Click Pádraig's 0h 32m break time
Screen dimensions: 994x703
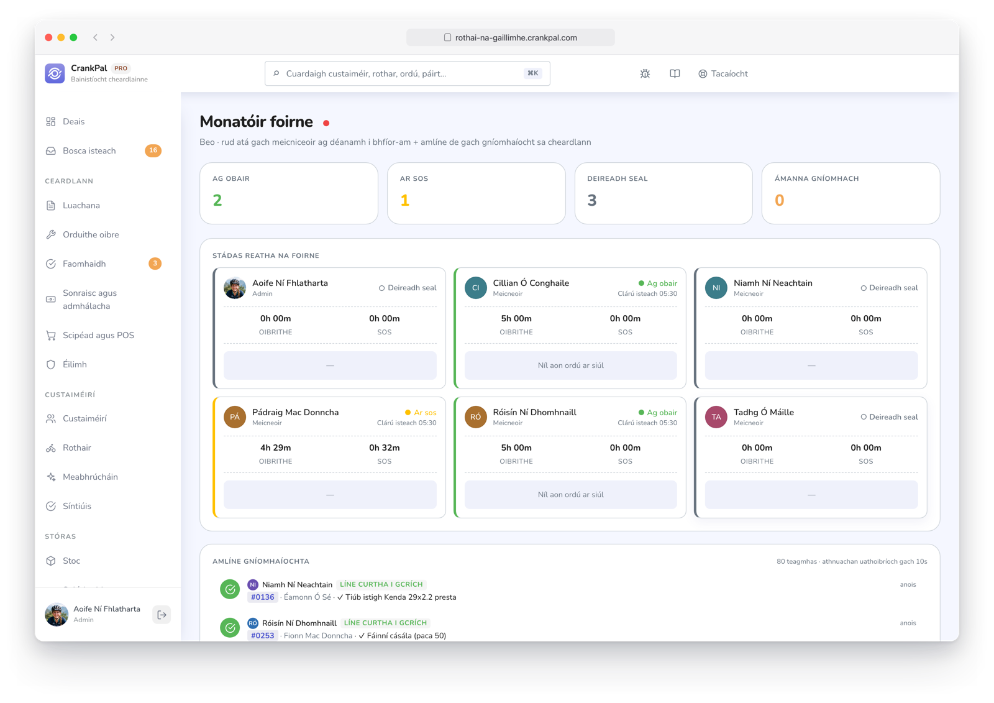(385, 448)
